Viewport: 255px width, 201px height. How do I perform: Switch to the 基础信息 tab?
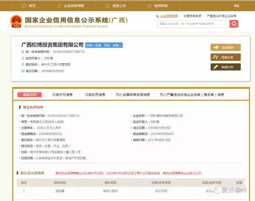coord(29,95)
